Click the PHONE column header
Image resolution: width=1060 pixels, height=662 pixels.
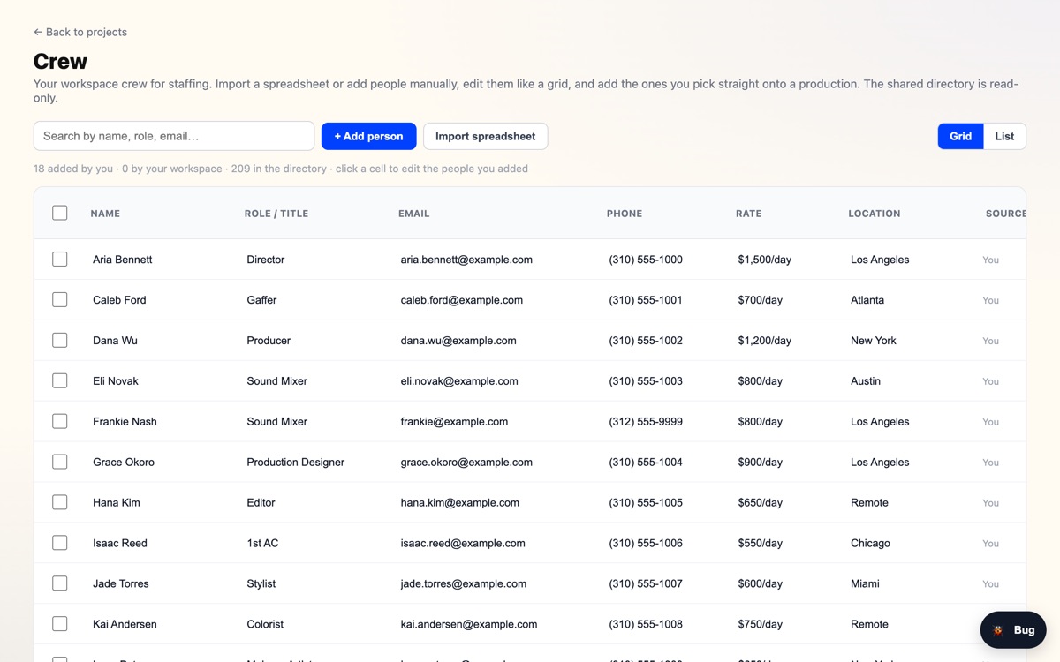click(x=625, y=214)
